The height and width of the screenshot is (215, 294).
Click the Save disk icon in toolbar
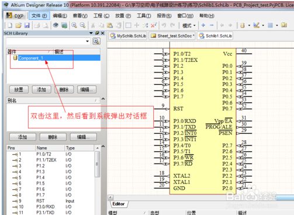click(x=27, y=25)
